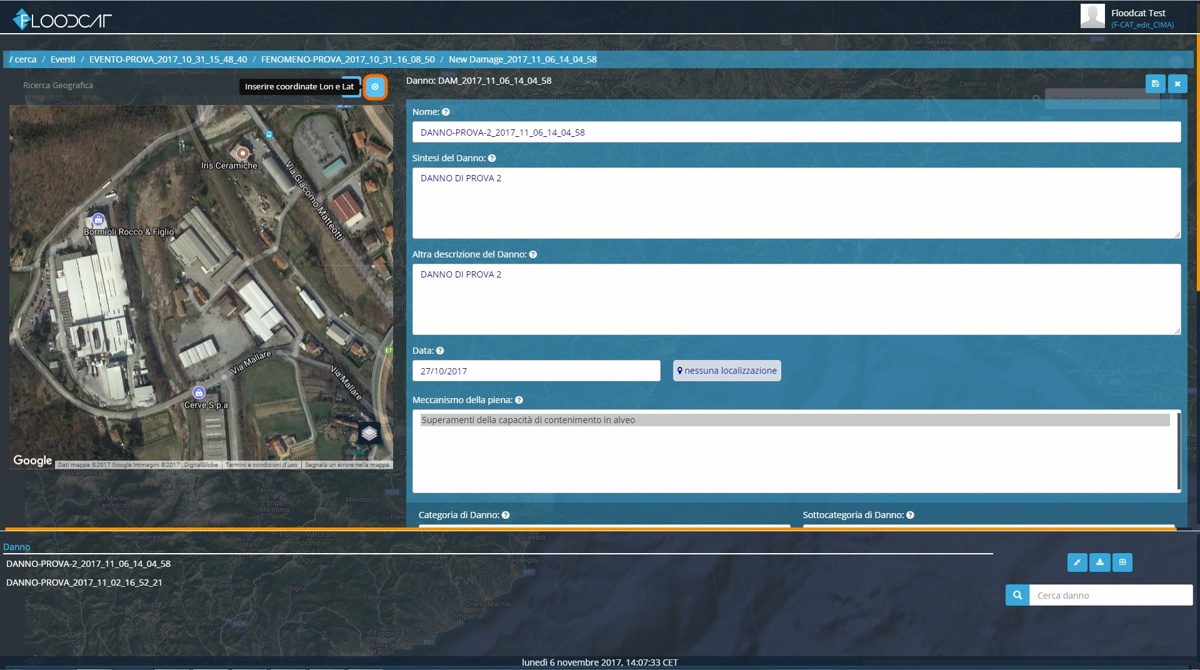Viewport: 1200px width, 670px height.
Task: Click the magnifier icon beside Cerca danno
Action: click(1017, 595)
